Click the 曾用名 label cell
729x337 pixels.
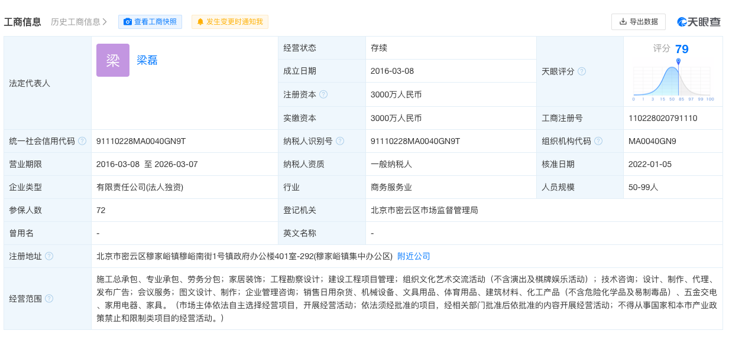[48, 233]
